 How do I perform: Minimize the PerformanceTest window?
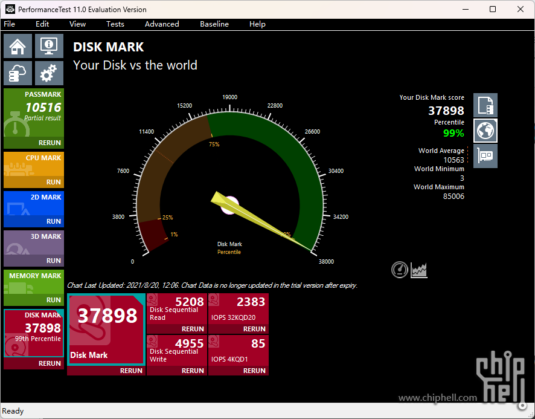click(x=466, y=9)
